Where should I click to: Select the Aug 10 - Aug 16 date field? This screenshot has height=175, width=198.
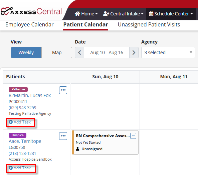click(107, 53)
